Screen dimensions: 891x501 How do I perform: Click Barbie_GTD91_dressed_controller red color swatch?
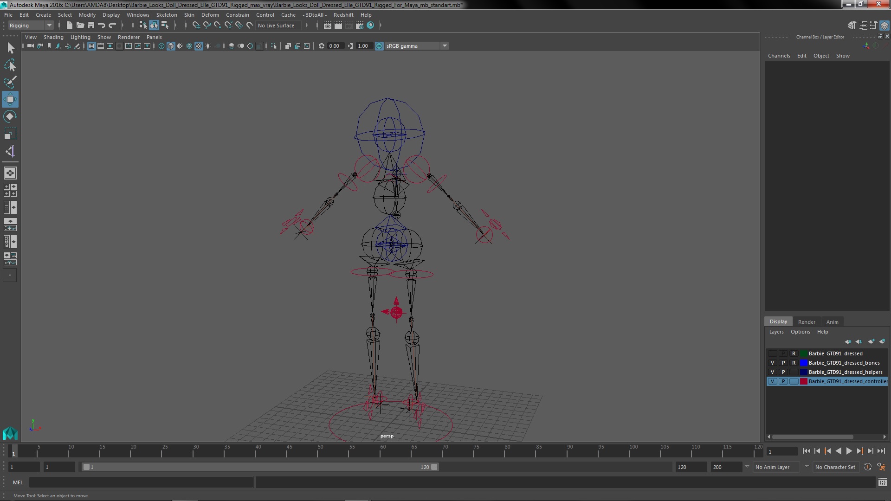(x=803, y=381)
